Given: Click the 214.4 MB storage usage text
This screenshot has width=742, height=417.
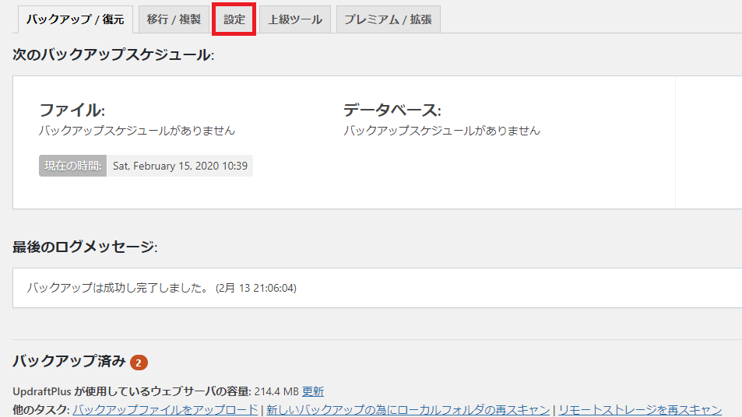Looking at the screenshot, I should [x=276, y=391].
